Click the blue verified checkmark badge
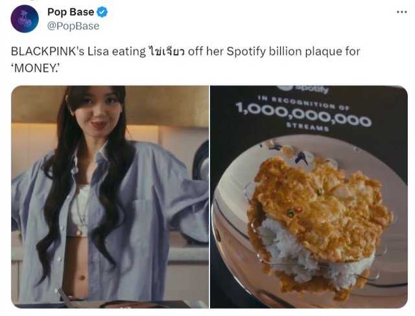This screenshot has width=415, height=316. click(102, 12)
